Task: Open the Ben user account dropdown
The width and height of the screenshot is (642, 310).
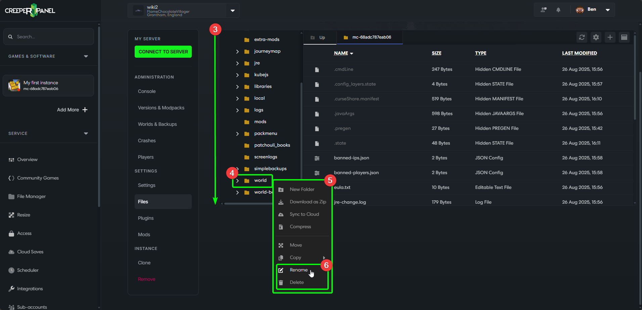Action: pos(607,10)
